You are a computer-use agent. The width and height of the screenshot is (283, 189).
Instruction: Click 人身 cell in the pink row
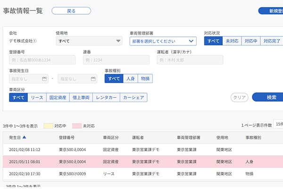tap(249, 162)
